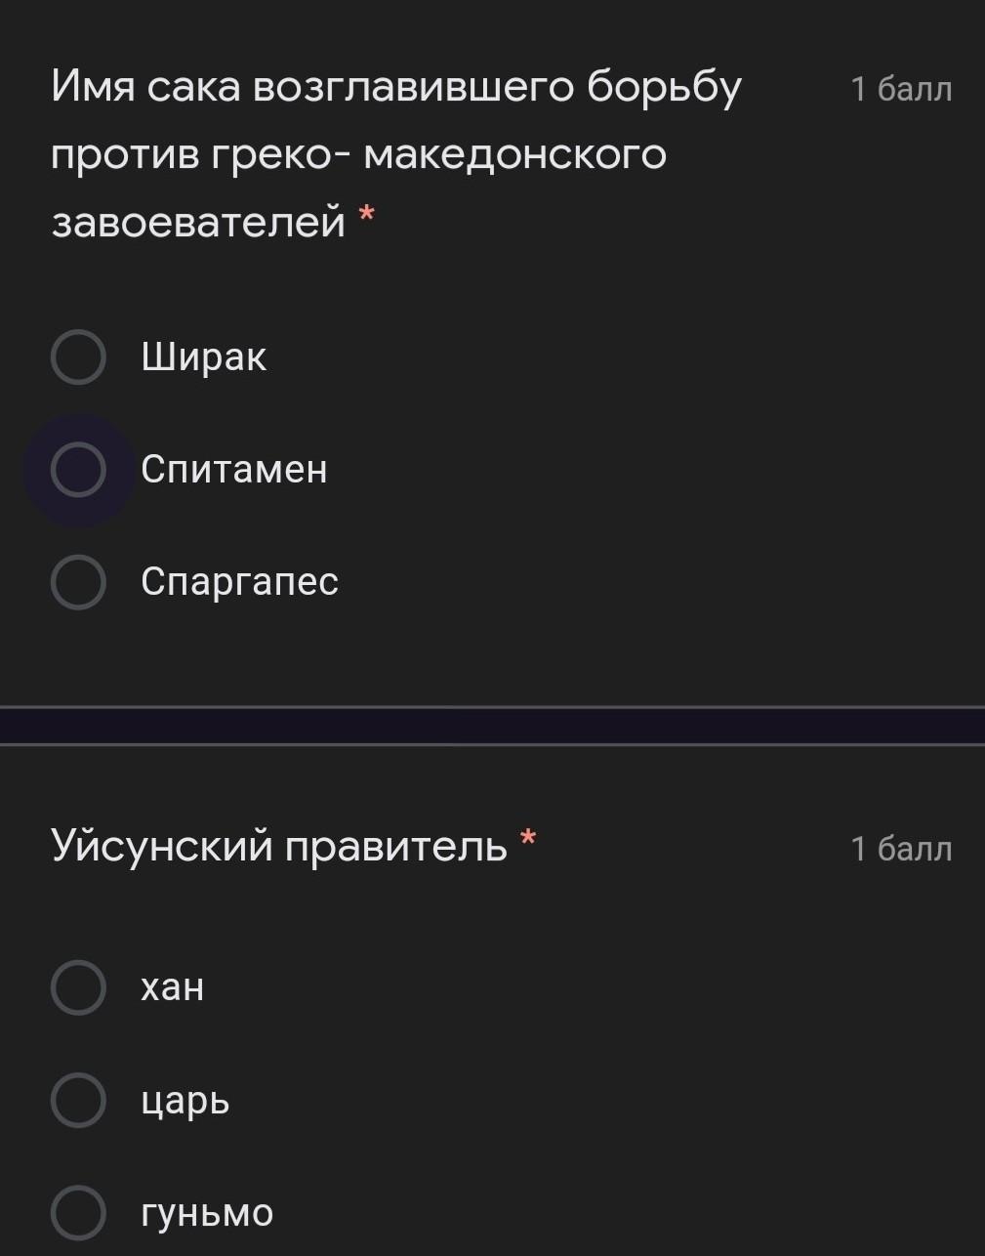The image size is (985, 1256).
Task: Choose the гуньмо radio button
Action: (78, 1213)
